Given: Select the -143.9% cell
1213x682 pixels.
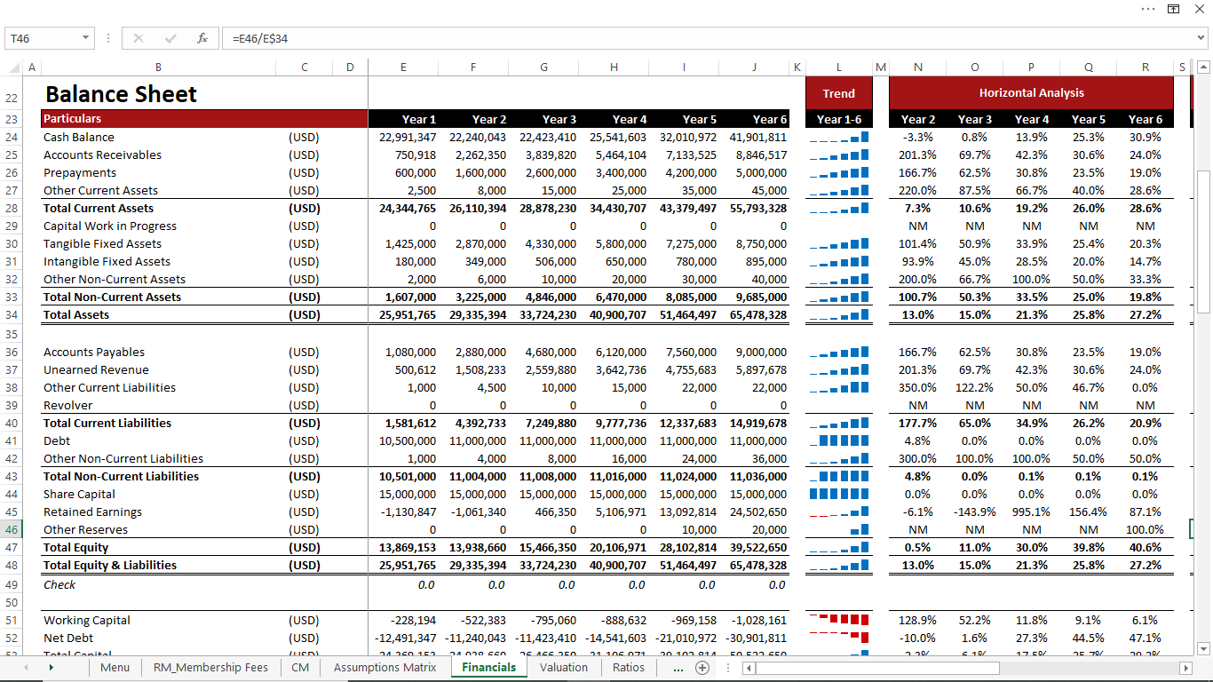Looking at the screenshot, I should tap(974, 511).
